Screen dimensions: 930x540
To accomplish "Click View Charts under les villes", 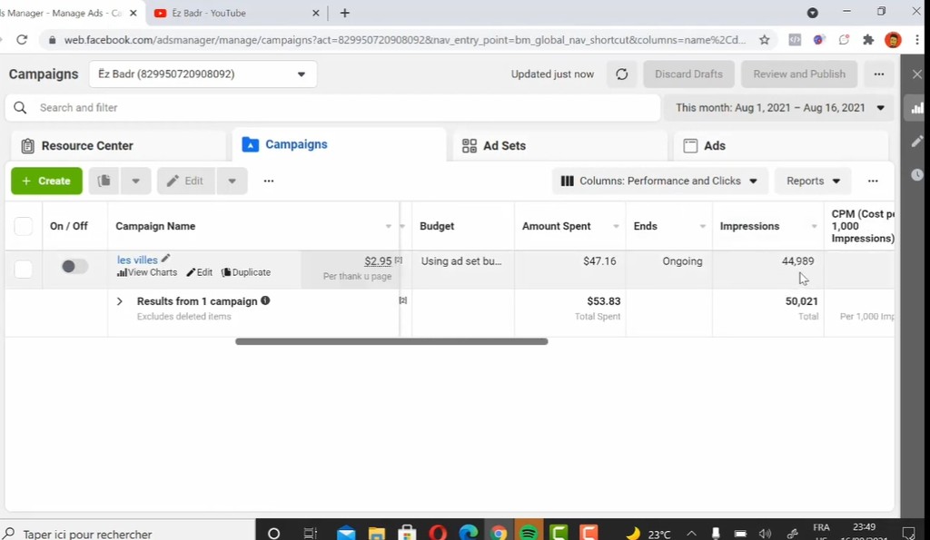I will (x=147, y=272).
